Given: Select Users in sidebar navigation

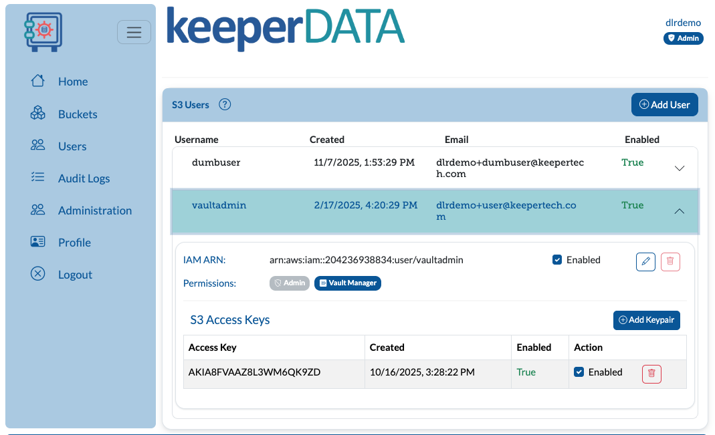Looking at the screenshot, I should [72, 146].
